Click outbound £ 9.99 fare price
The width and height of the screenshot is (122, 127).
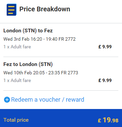105,47
